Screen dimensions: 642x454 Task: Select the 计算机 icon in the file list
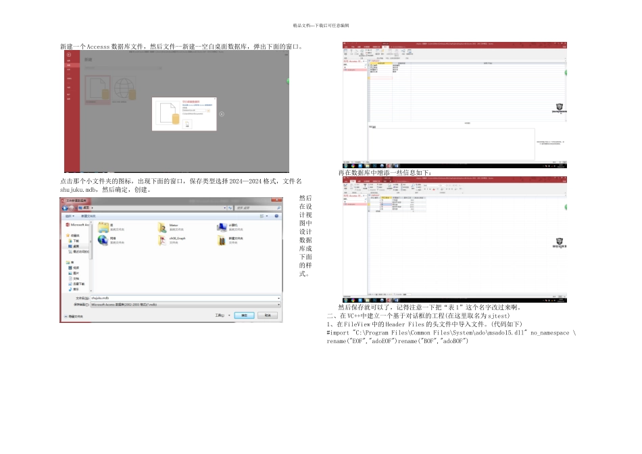[x=222, y=228]
